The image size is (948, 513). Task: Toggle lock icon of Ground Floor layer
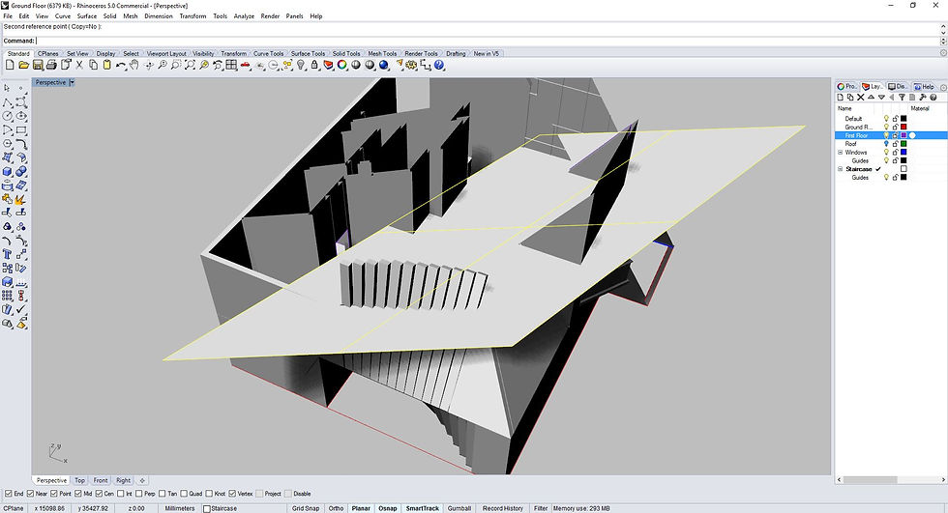896,127
